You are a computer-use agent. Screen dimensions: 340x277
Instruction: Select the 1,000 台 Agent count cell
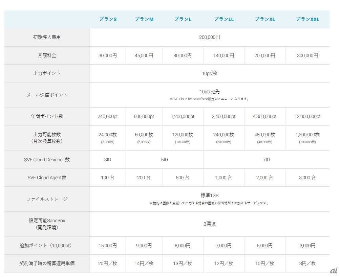[224, 178]
